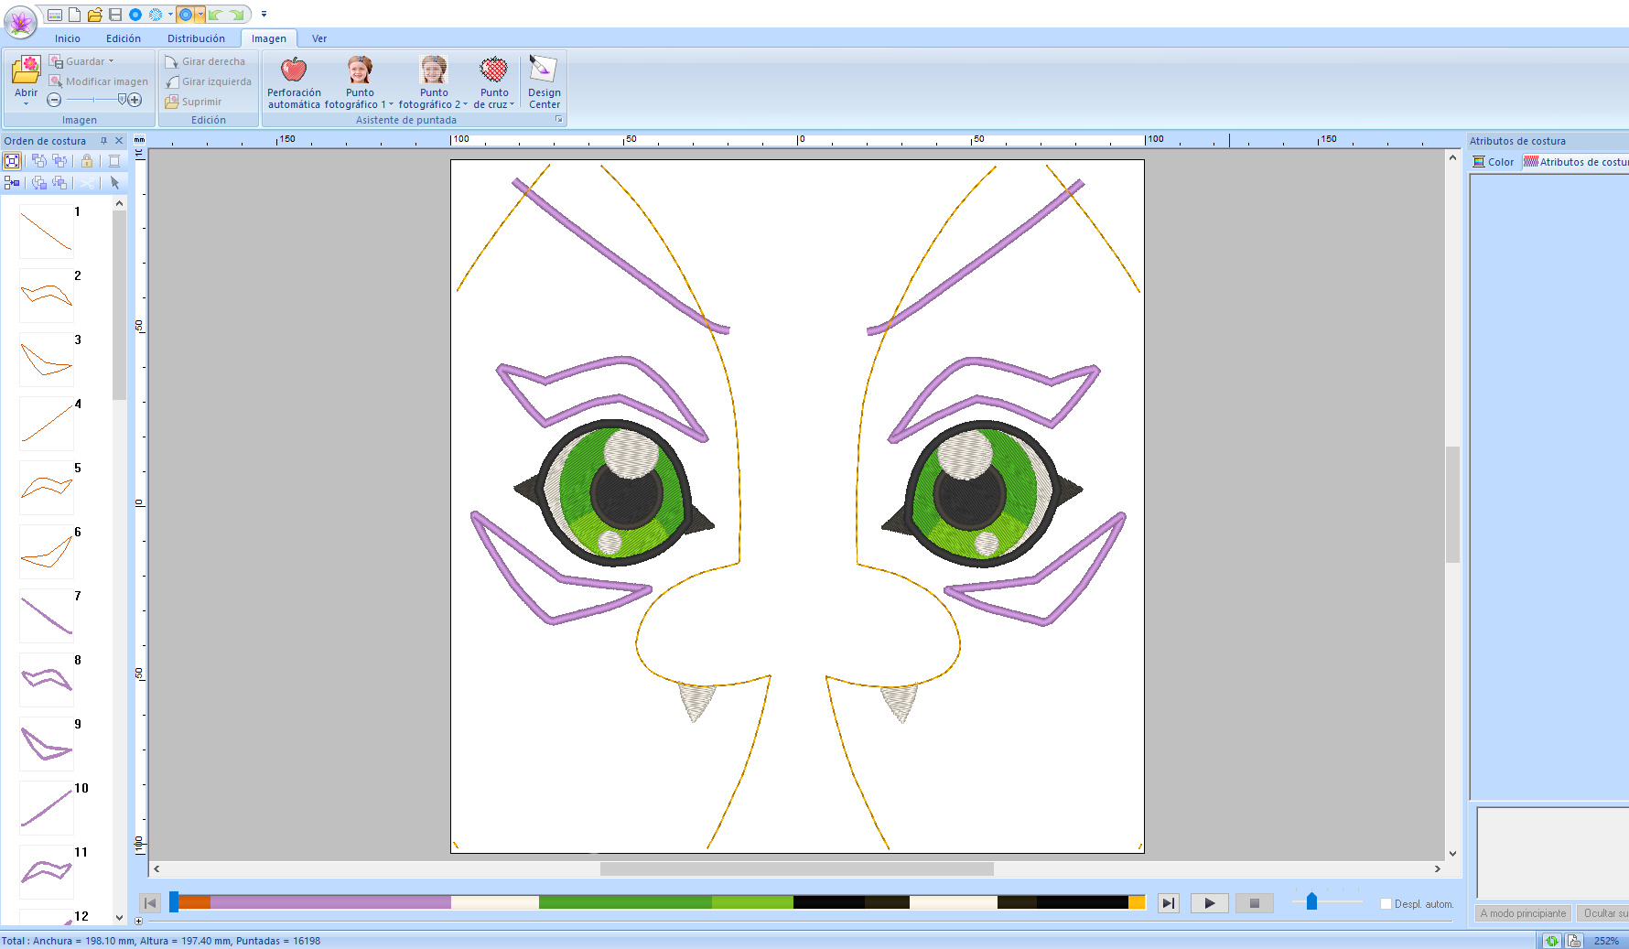
Task: Launch Punto fotográfico 1 wizard
Action: point(360,81)
